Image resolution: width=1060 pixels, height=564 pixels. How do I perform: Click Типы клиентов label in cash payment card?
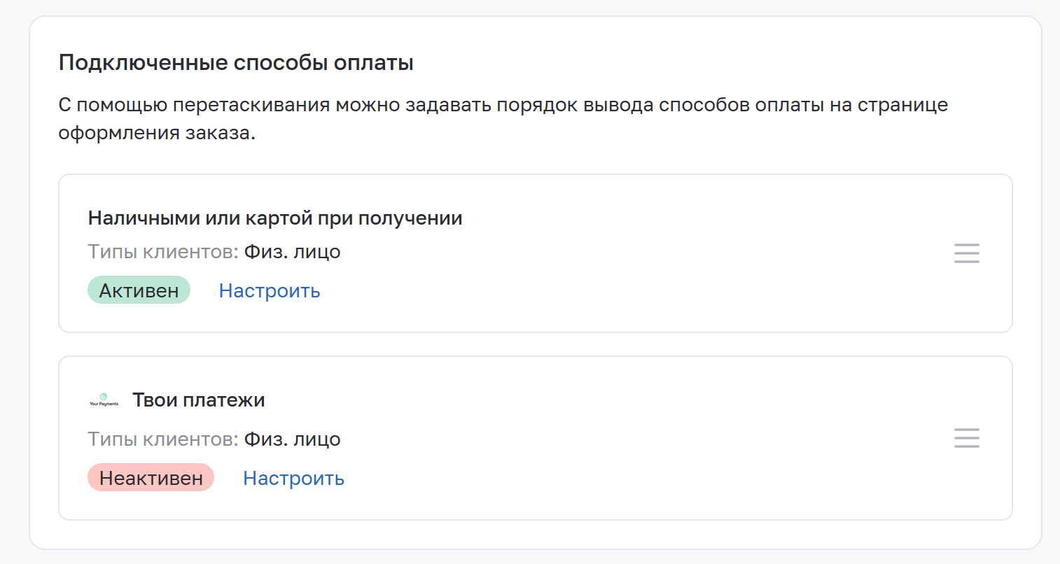[162, 252]
